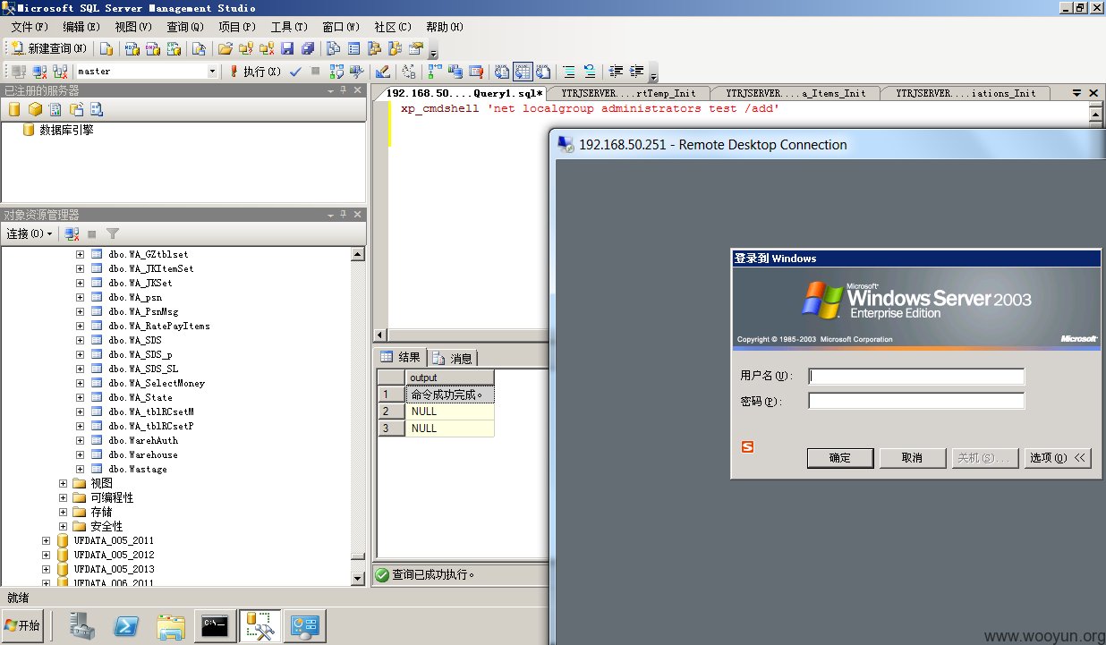Click the Reporting Services icon in Registered Servers
The width and height of the screenshot is (1106, 645).
pos(55,109)
